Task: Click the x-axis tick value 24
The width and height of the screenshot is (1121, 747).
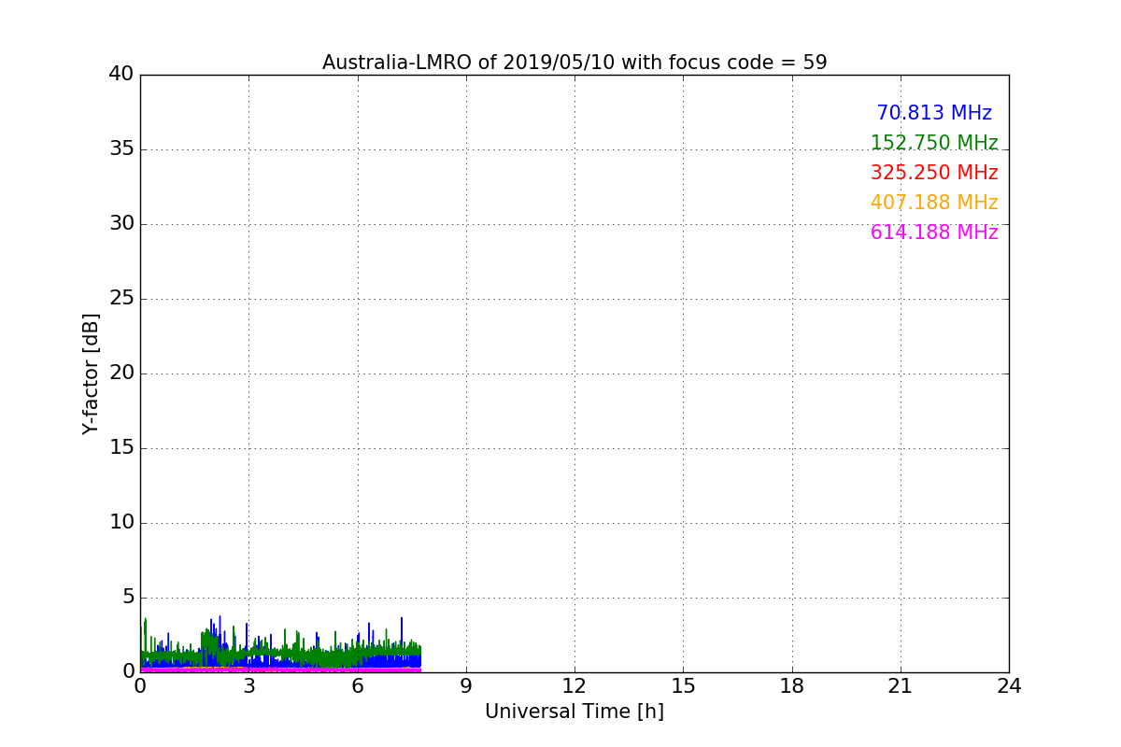Action: click(x=1009, y=686)
